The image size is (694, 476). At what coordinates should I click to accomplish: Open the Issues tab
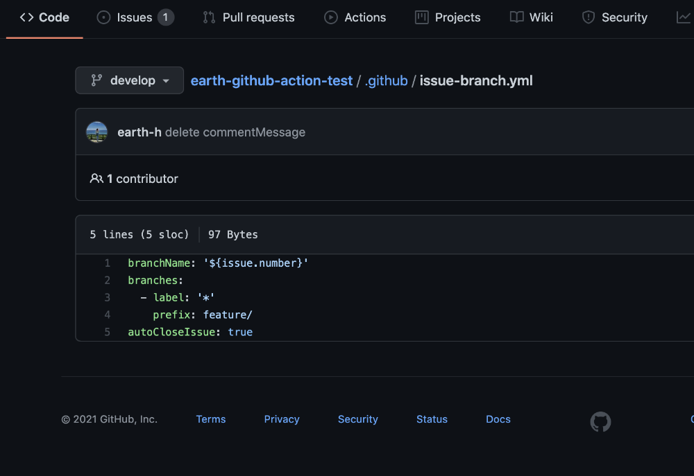[x=135, y=18]
